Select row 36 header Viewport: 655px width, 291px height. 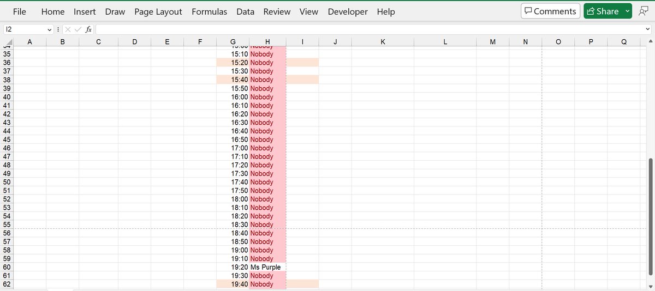7,63
